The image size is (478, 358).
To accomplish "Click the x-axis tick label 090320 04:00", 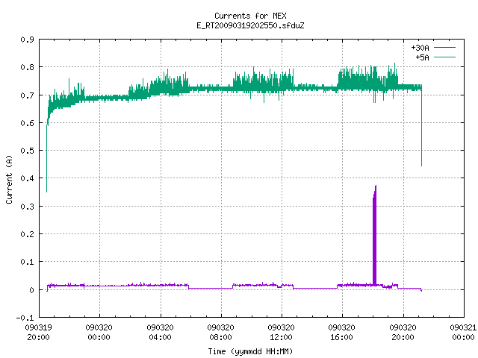I will click(160, 333).
